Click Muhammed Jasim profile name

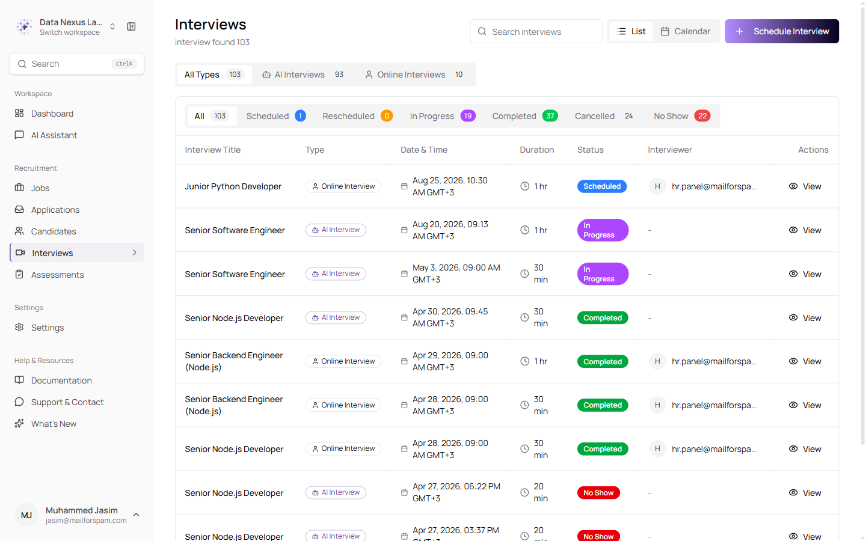(82, 510)
